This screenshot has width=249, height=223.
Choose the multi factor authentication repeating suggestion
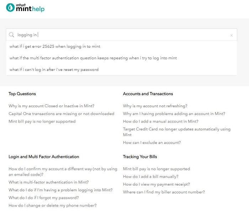[93, 58]
